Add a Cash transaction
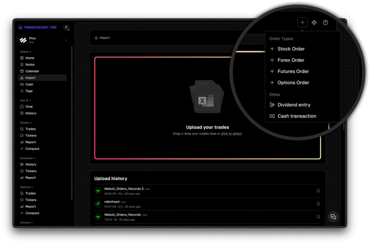This screenshot has height=245, width=370. click(293, 116)
